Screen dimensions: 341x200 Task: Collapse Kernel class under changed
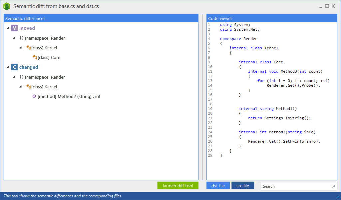coord(21,87)
